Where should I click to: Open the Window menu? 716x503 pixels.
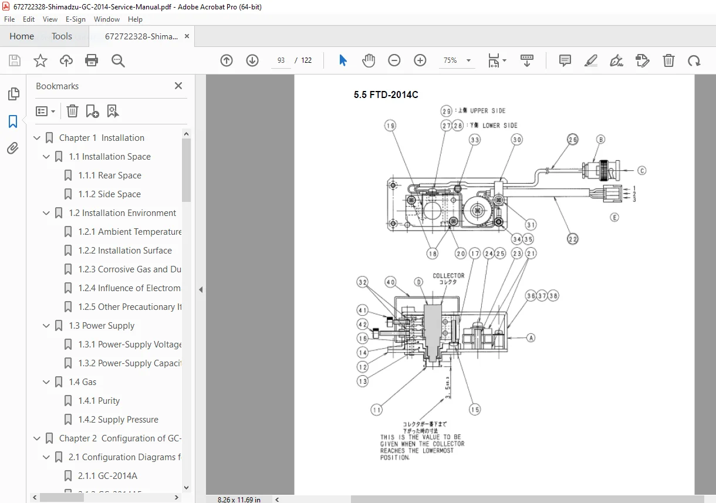[107, 19]
